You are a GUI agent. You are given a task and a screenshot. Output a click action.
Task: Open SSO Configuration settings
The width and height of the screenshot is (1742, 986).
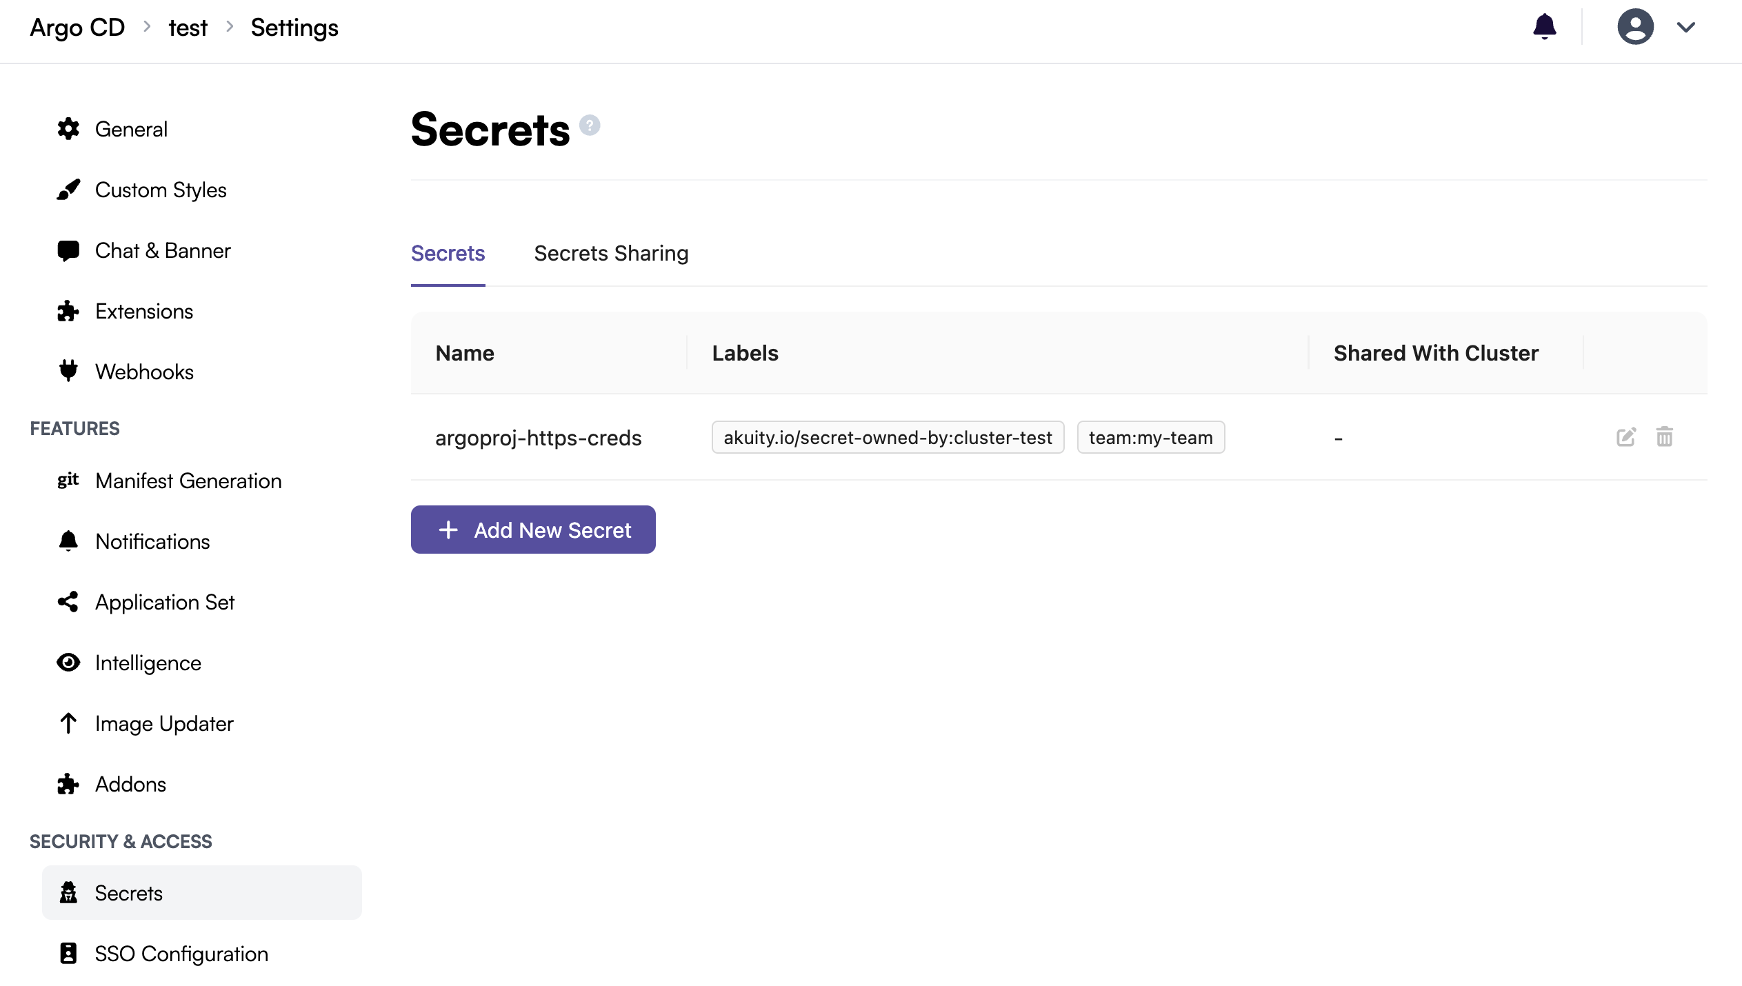click(x=181, y=954)
